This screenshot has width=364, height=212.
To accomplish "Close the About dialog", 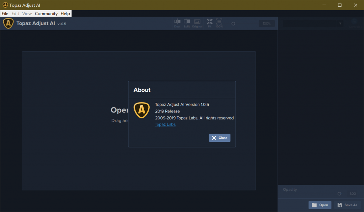I will click(x=219, y=138).
